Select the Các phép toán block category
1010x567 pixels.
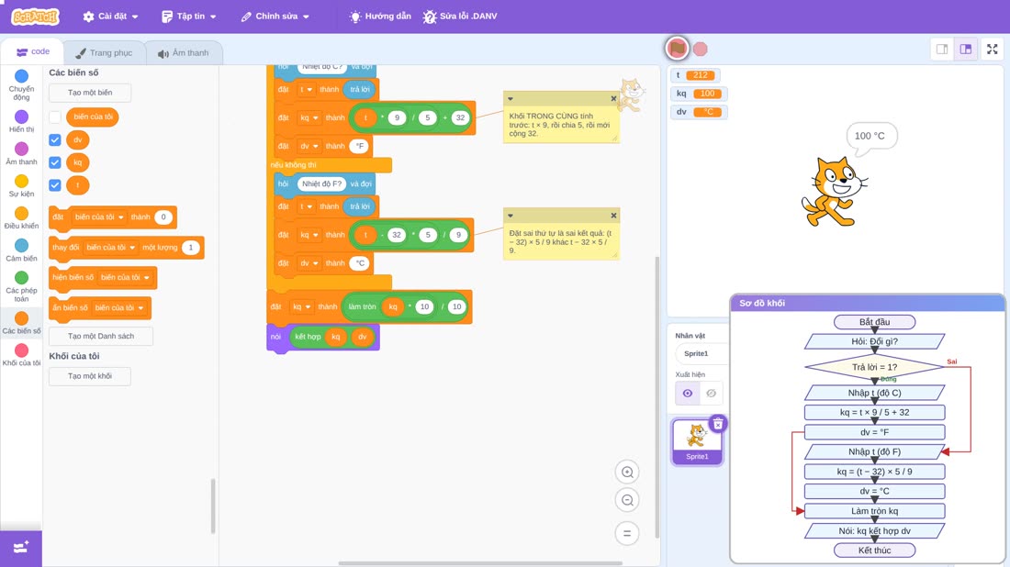point(21,285)
